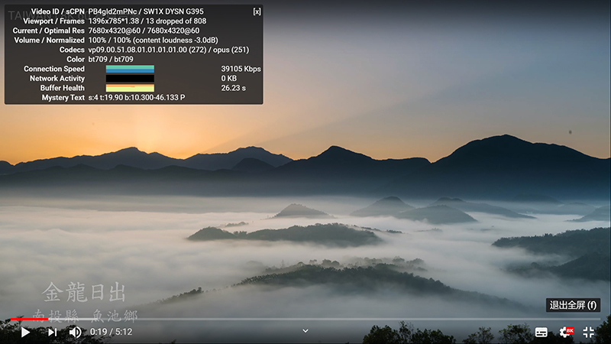
Task: Click the Buffer Health graph bar
Action: coord(130,88)
